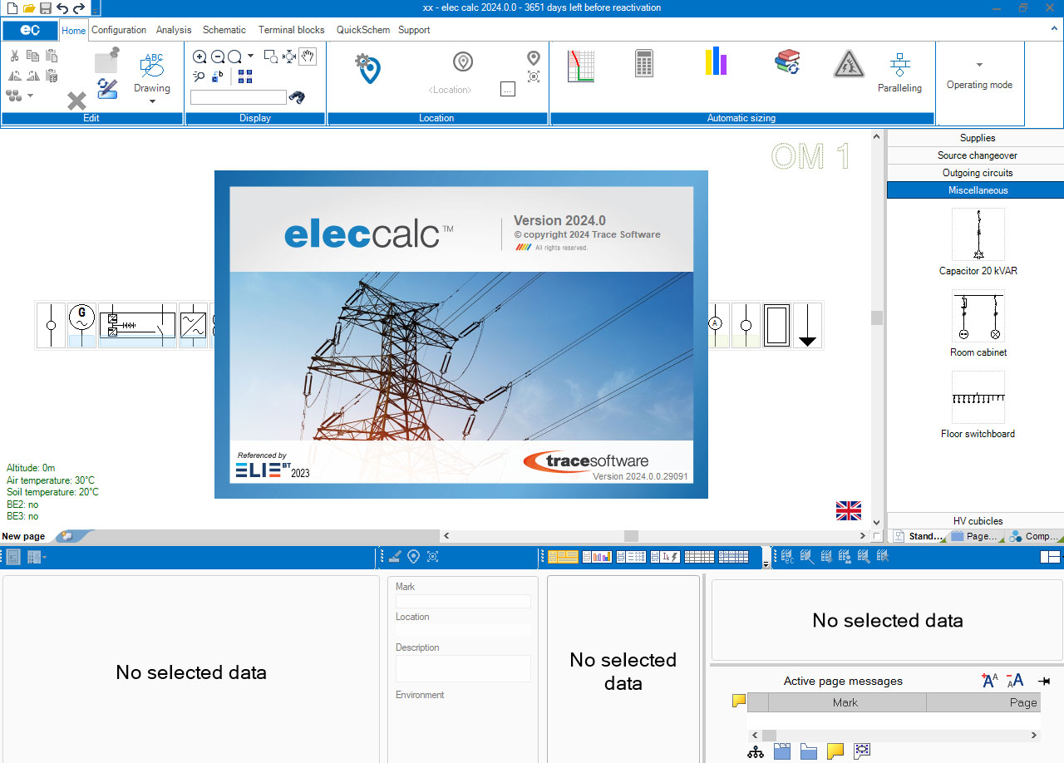
Task: Switch to the QuickSchem tab
Action: [362, 30]
